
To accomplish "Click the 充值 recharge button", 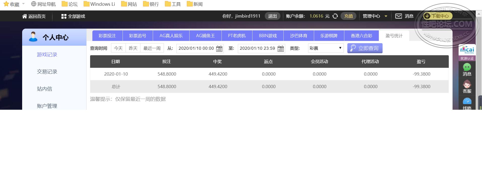I will tap(348, 16).
